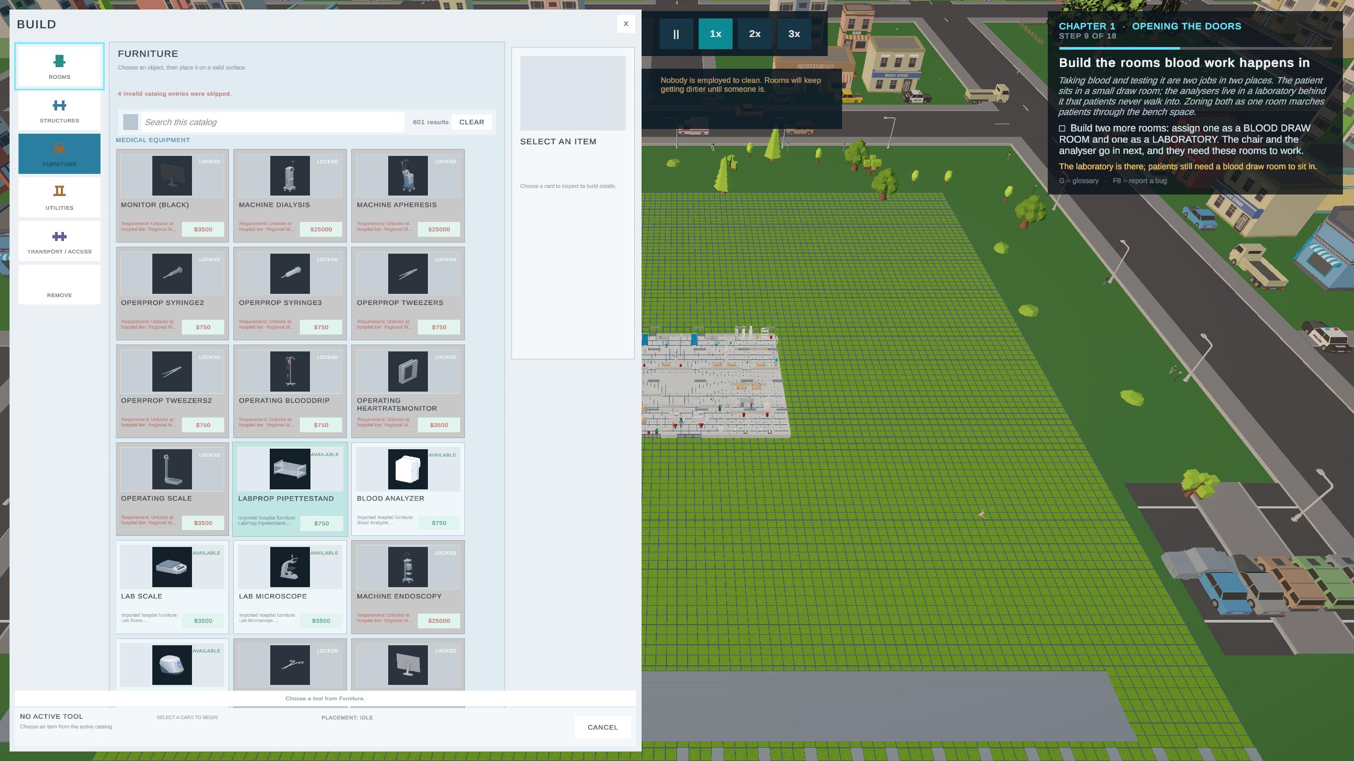Click the LOCKED badge on Machine Endoscopy
The image size is (1354, 761).
click(445, 553)
